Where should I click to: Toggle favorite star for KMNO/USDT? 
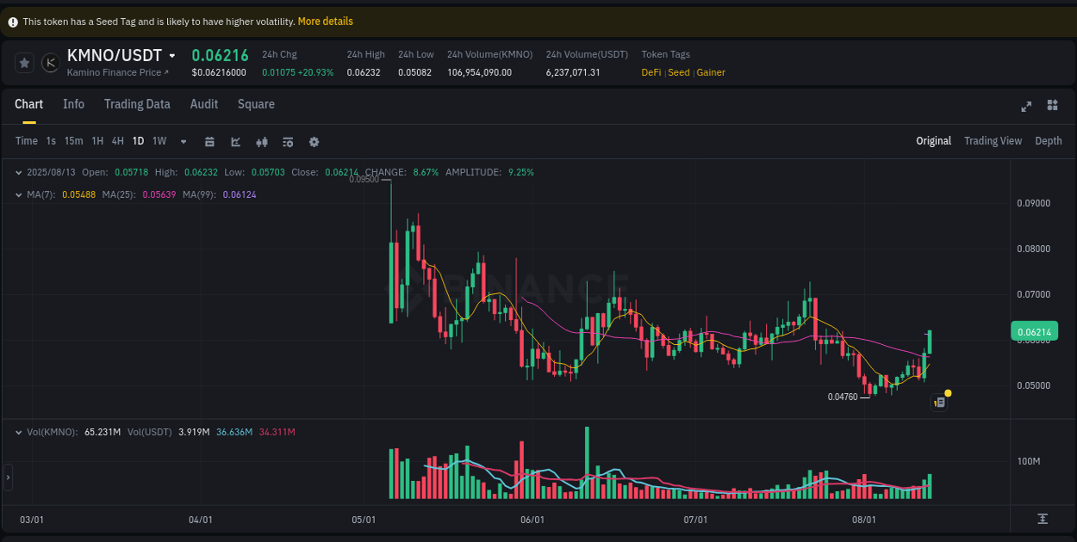click(24, 62)
